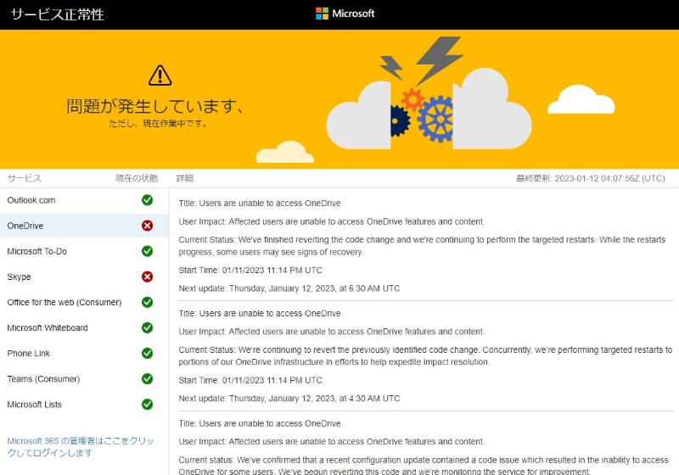Click the 現在の状態 column header
This screenshot has height=475, width=679.
click(x=137, y=178)
